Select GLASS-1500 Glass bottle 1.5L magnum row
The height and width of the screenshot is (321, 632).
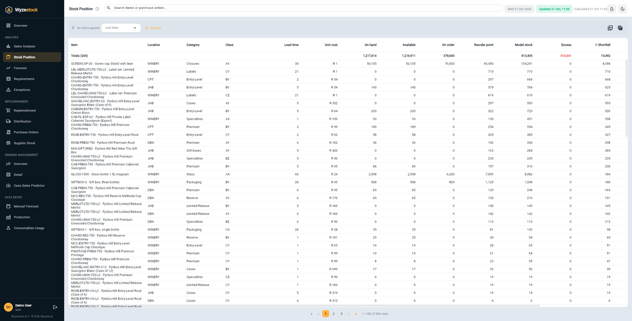(347, 174)
